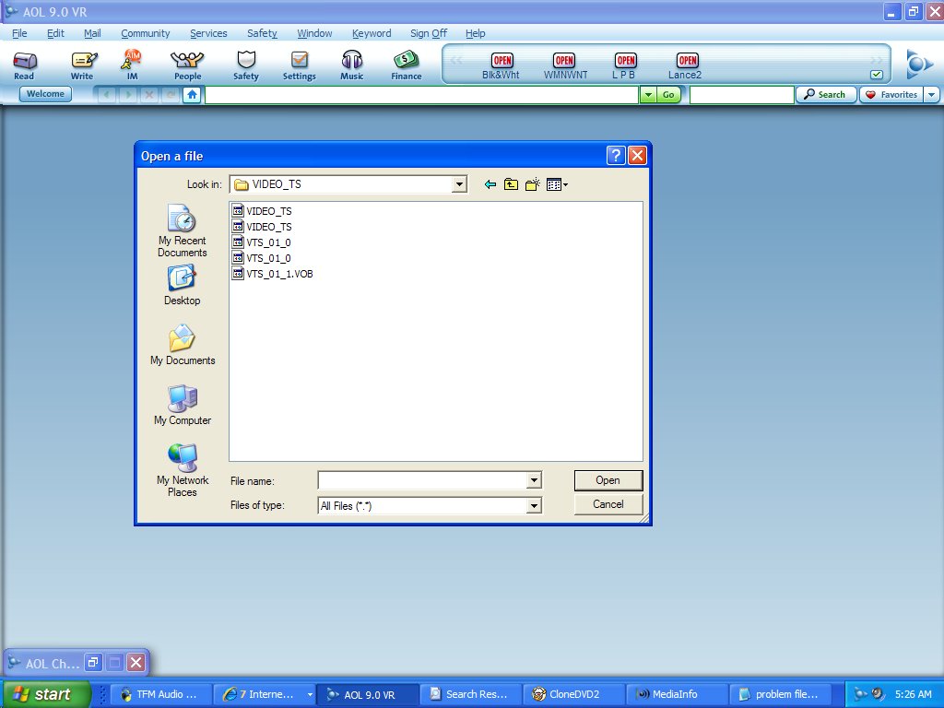Click the Open button in dialog

[608, 480]
